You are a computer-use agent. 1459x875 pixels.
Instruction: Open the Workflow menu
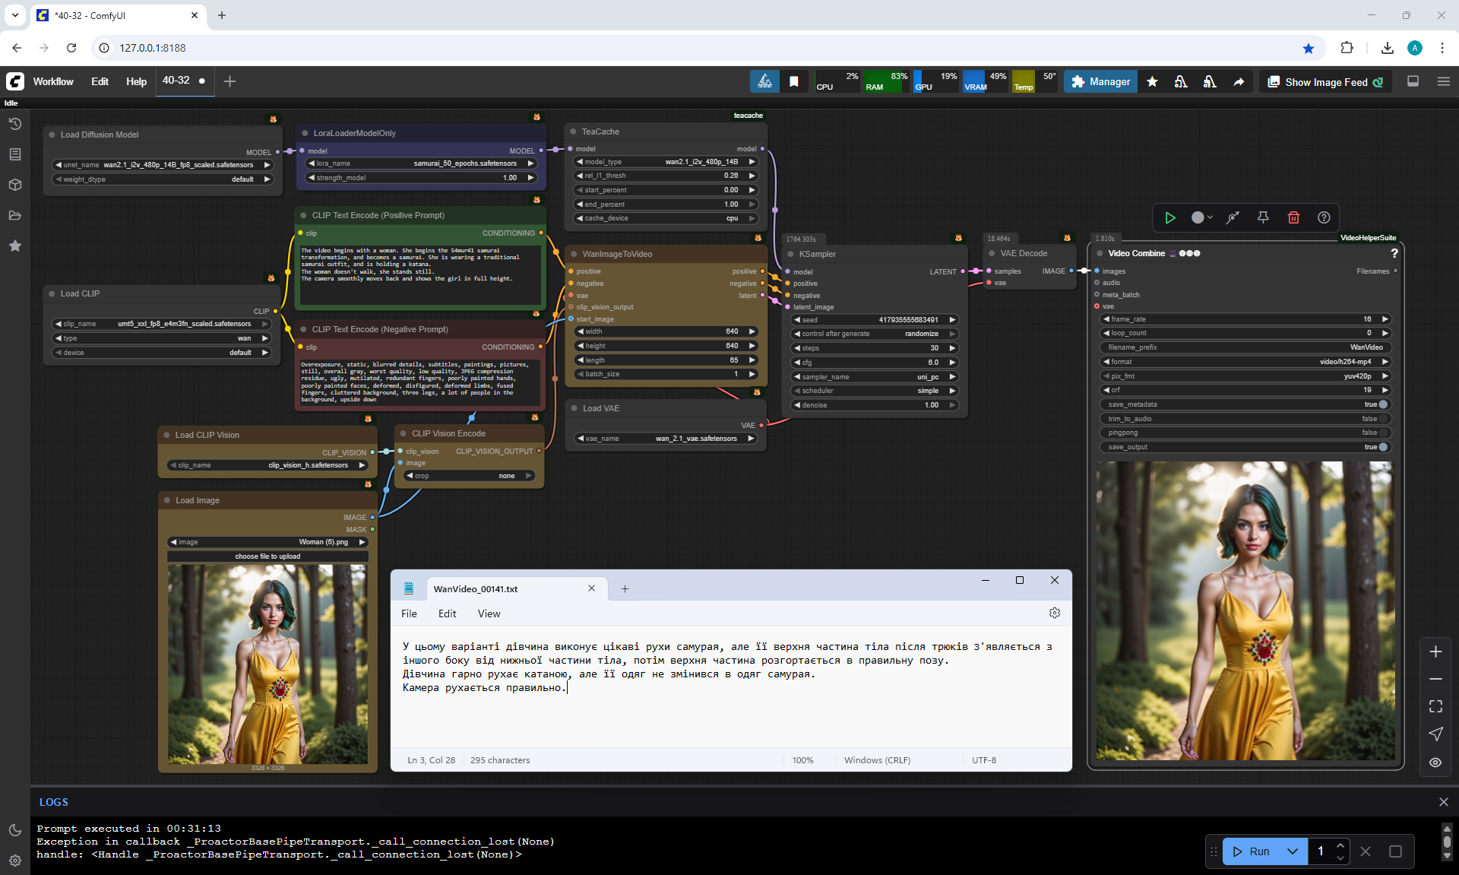tap(53, 81)
